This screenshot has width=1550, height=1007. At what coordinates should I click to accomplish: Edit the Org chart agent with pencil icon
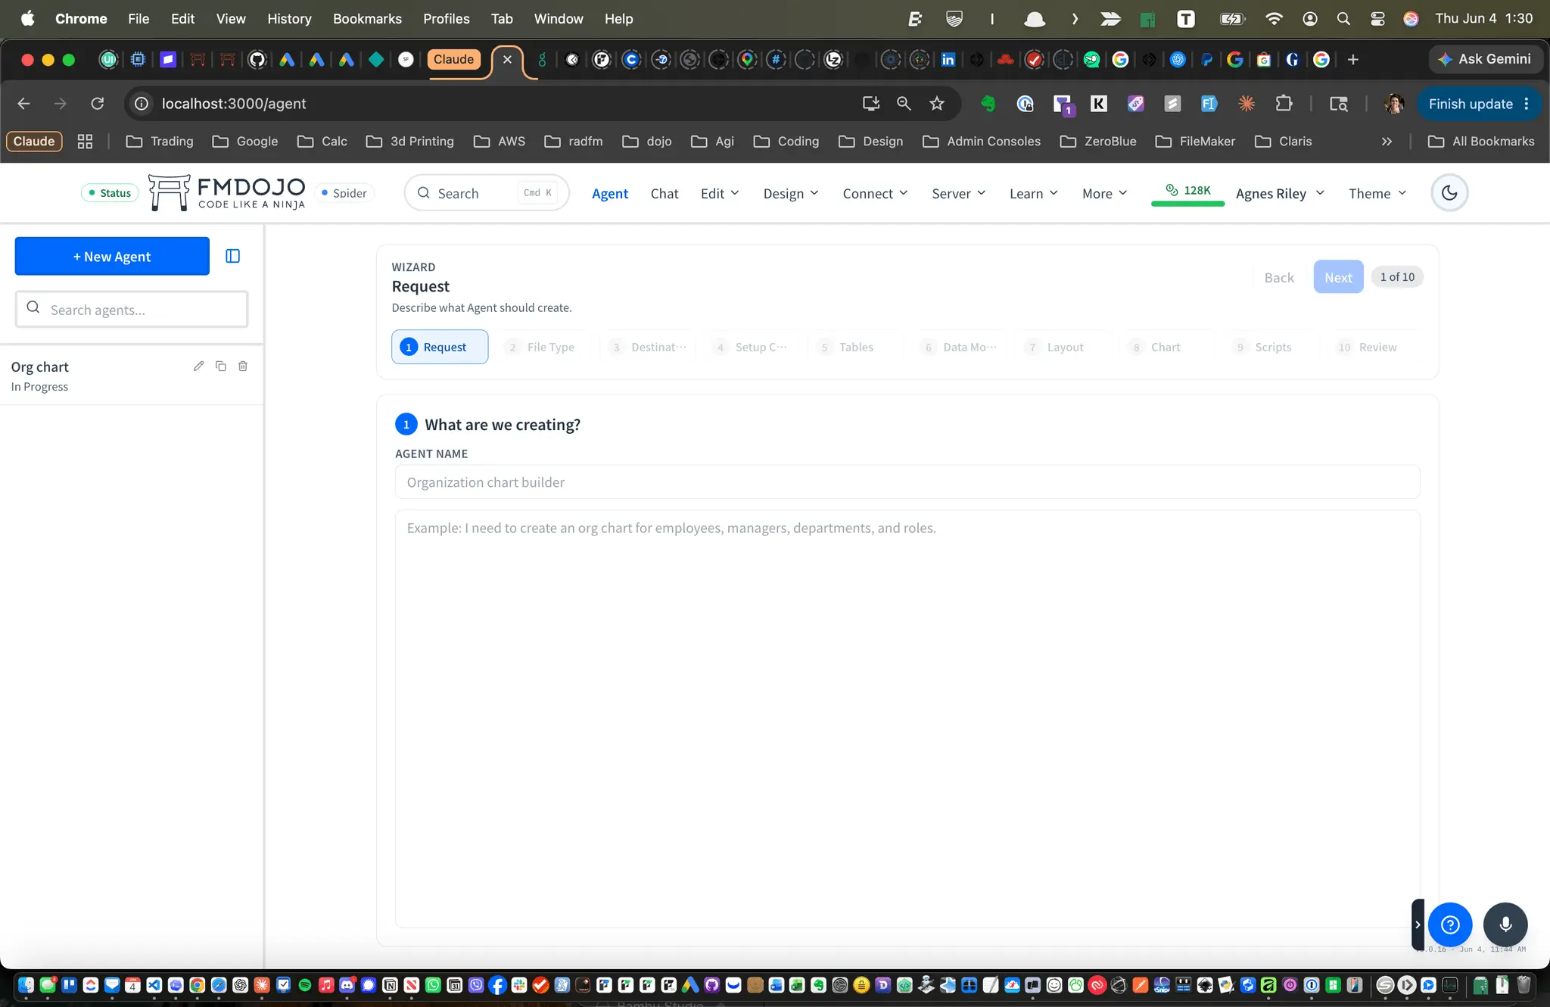click(x=198, y=366)
